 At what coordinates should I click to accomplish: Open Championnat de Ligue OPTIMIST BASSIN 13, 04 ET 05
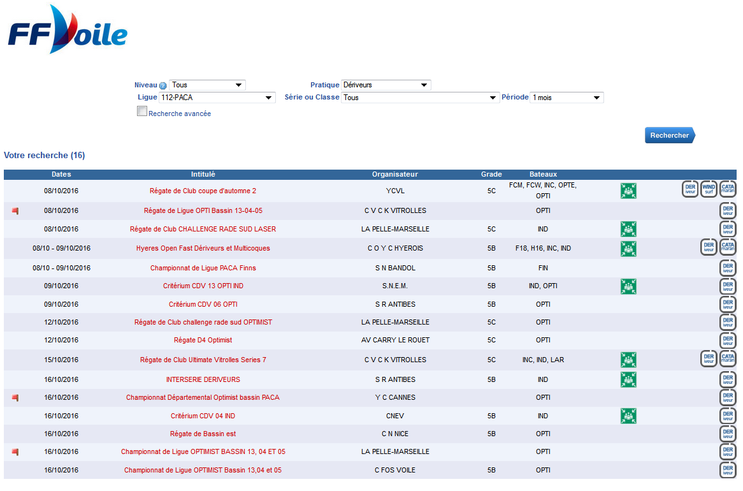pos(203,452)
